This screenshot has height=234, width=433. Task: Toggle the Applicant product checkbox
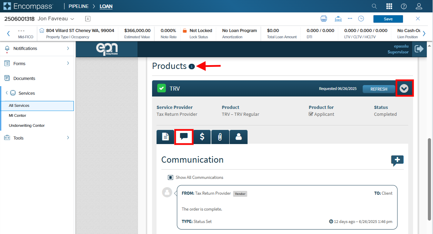tap(311, 114)
